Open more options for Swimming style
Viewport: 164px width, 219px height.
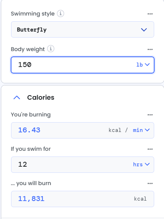150,14
